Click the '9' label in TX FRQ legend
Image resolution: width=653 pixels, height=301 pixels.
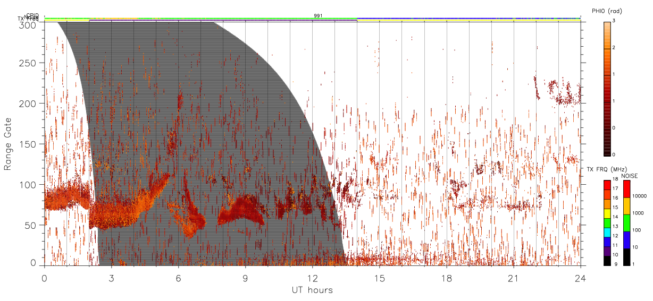pyautogui.click(x=615, y=264)
